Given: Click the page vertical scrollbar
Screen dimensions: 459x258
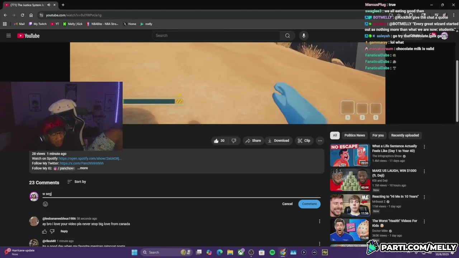Looking at the screenshot, I should [x=457, y=92].
